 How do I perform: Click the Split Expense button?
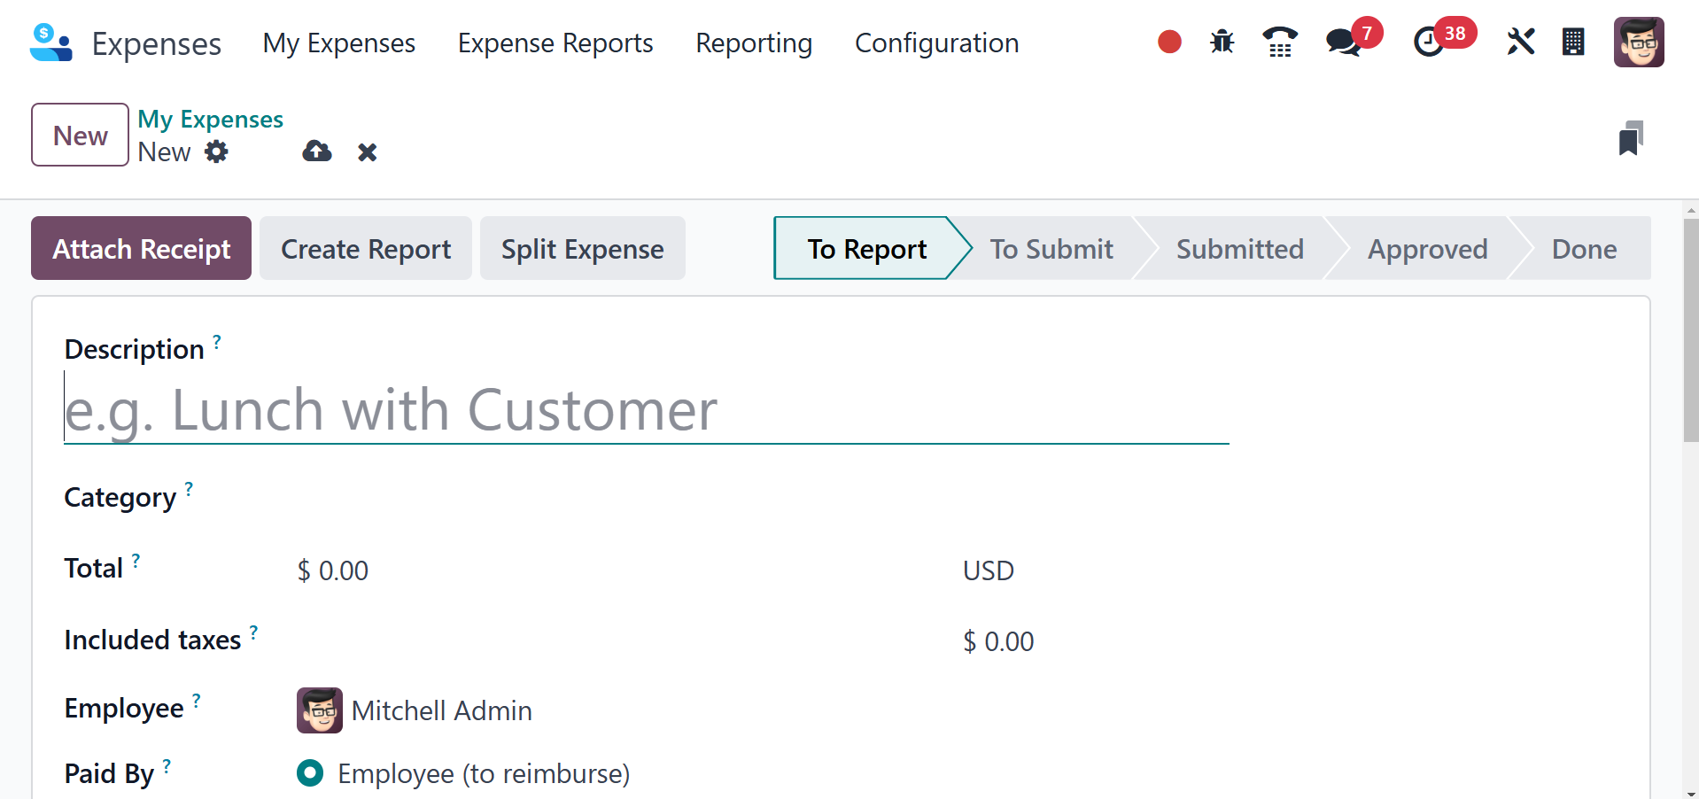point(582,249)
